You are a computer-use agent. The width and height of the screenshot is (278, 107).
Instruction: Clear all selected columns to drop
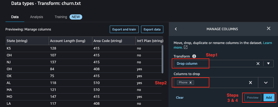[250, 83]
